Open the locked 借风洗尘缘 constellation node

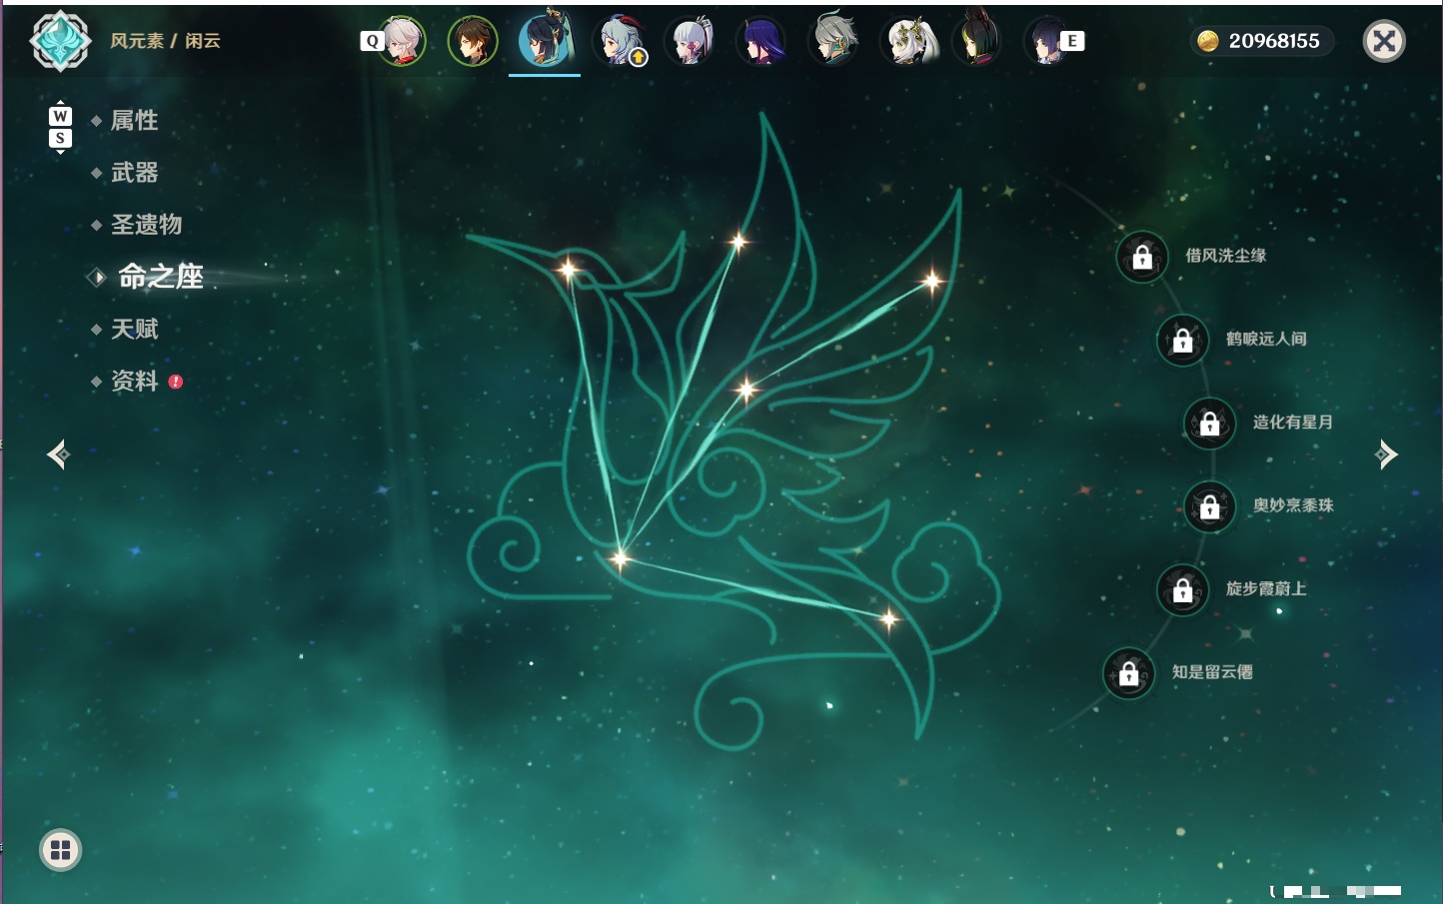[x=1142, y=257]
